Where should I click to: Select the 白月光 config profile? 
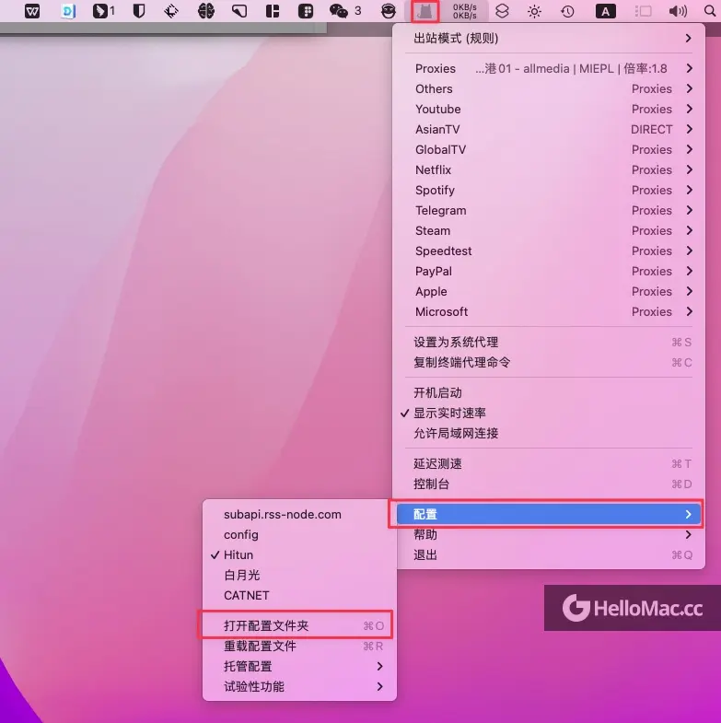299,575
